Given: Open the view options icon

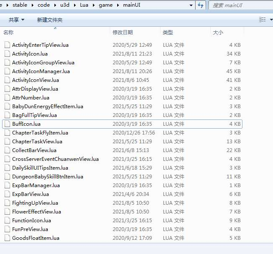Looking at the screenshot, I should coord(262,20).
